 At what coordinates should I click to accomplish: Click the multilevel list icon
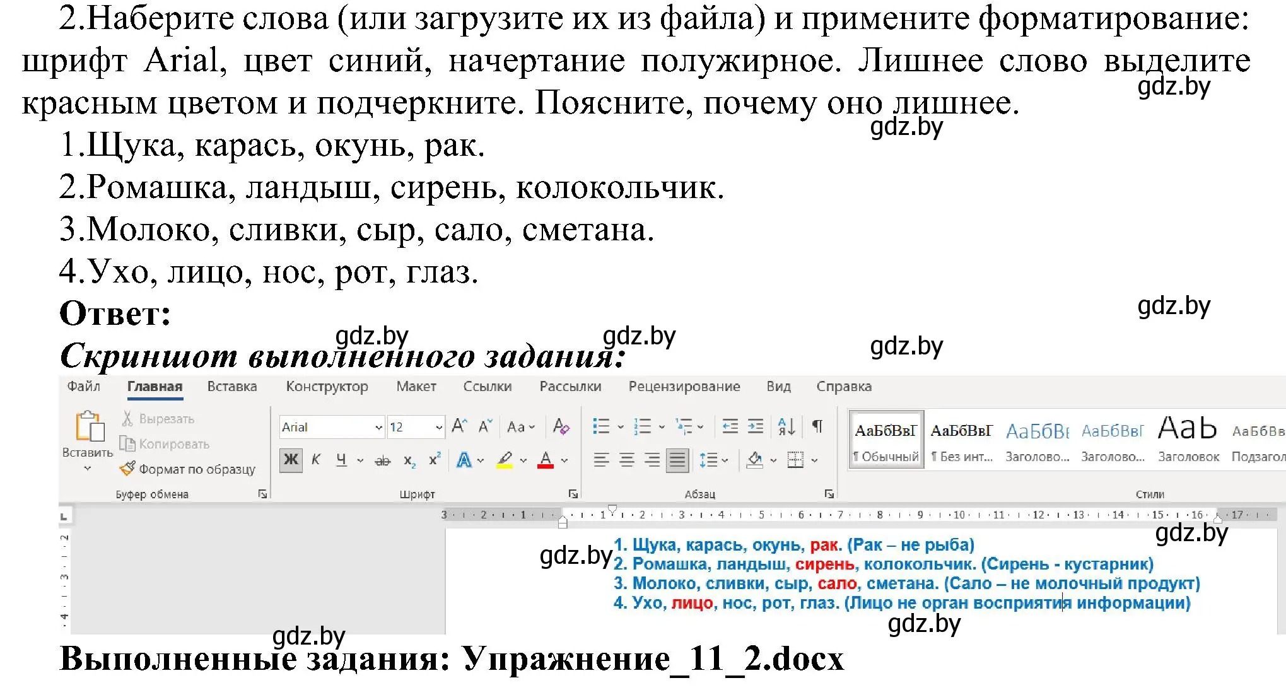point(684,427)
